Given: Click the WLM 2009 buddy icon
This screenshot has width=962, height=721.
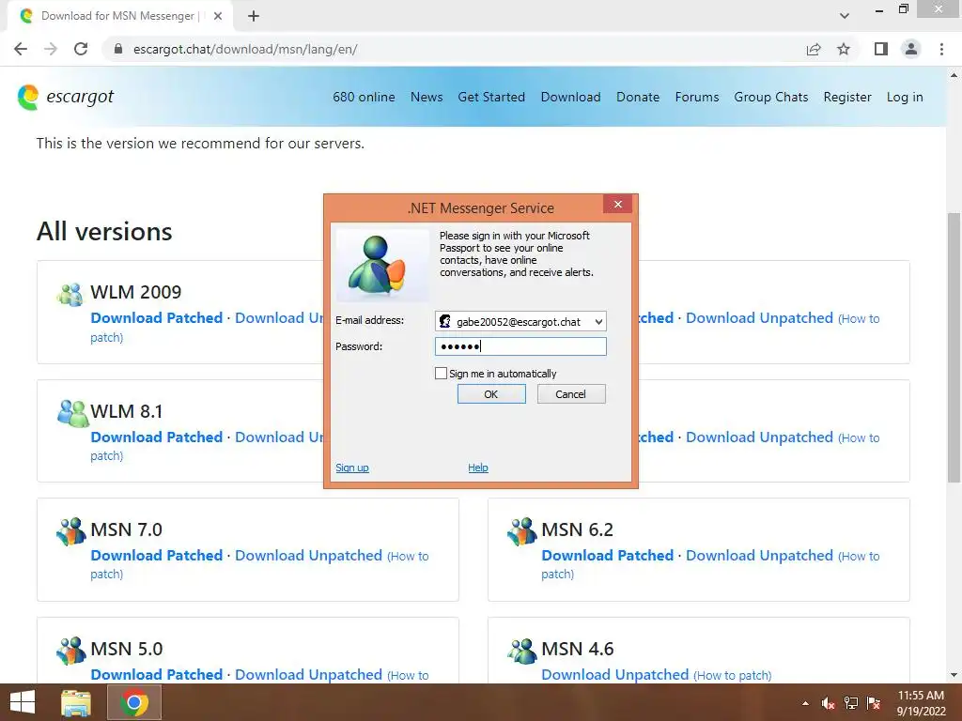Looking at the screenshot, I should [70, 294].
